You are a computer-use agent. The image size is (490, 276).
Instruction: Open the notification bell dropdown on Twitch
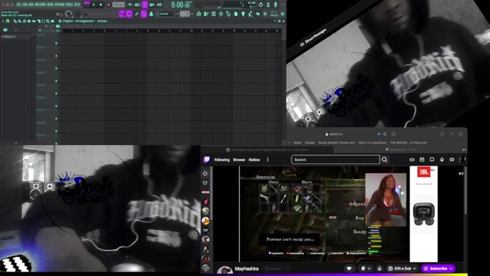tap(365, 268)
